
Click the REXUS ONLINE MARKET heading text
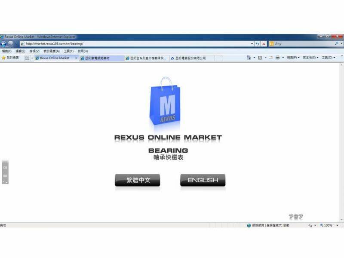tap(168, 138)
